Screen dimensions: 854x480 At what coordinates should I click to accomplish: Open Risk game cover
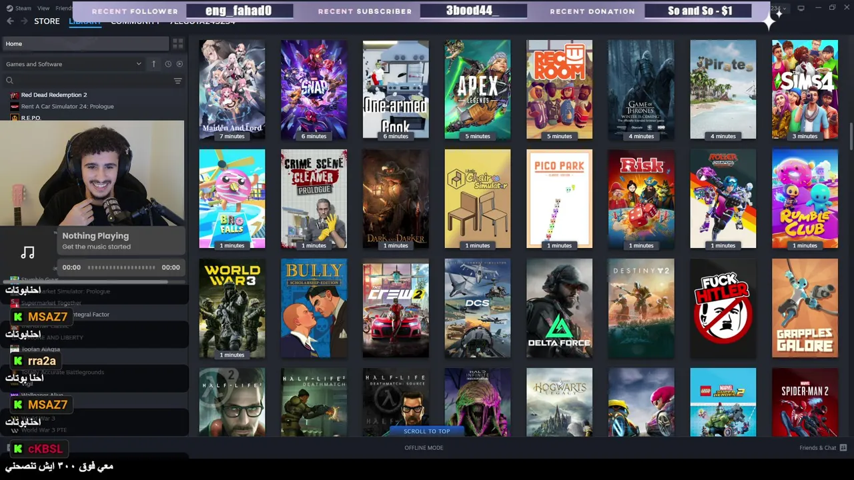641,199
